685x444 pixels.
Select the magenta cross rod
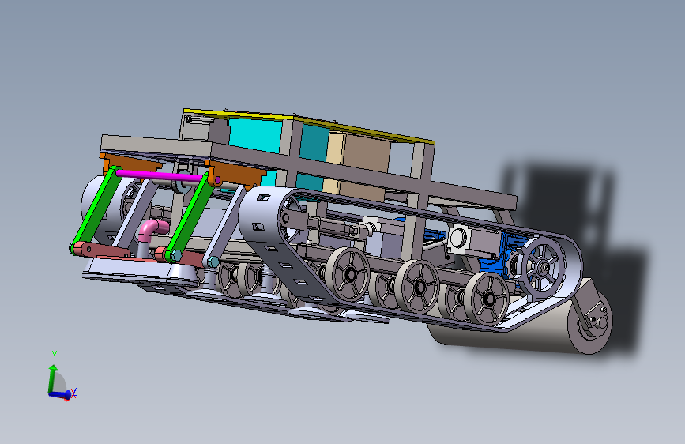tap(160, 175)
